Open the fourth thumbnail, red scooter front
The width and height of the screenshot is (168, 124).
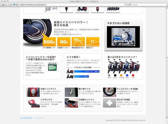pos(97,10)
